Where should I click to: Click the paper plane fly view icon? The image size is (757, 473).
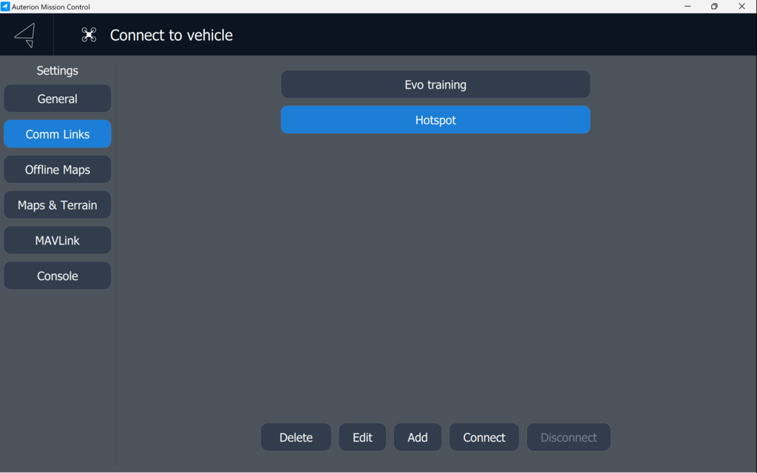click(x=25, y=35)
